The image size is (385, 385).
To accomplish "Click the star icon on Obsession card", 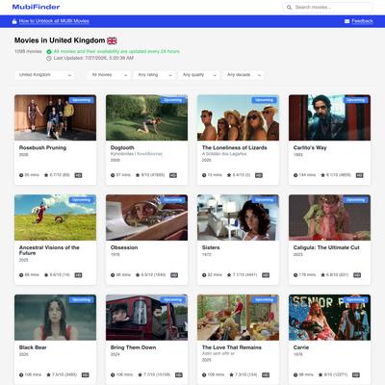I will pos(138,275).
